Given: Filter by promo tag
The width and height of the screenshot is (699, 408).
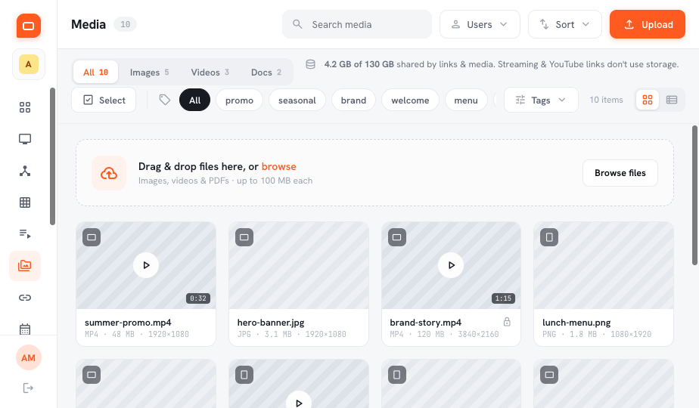Looking at the screenshot, I should click(x=239, y=100).
